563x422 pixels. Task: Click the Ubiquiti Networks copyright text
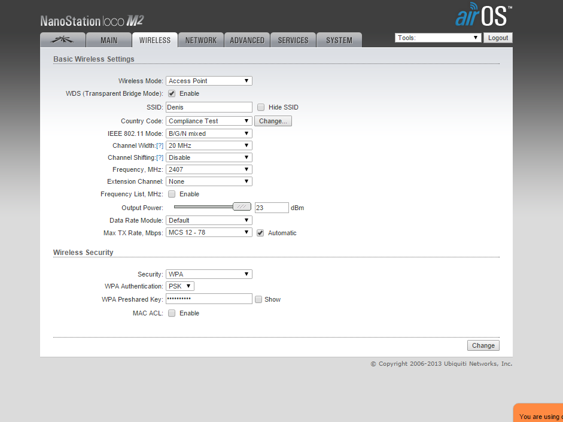tap(442, 364)
